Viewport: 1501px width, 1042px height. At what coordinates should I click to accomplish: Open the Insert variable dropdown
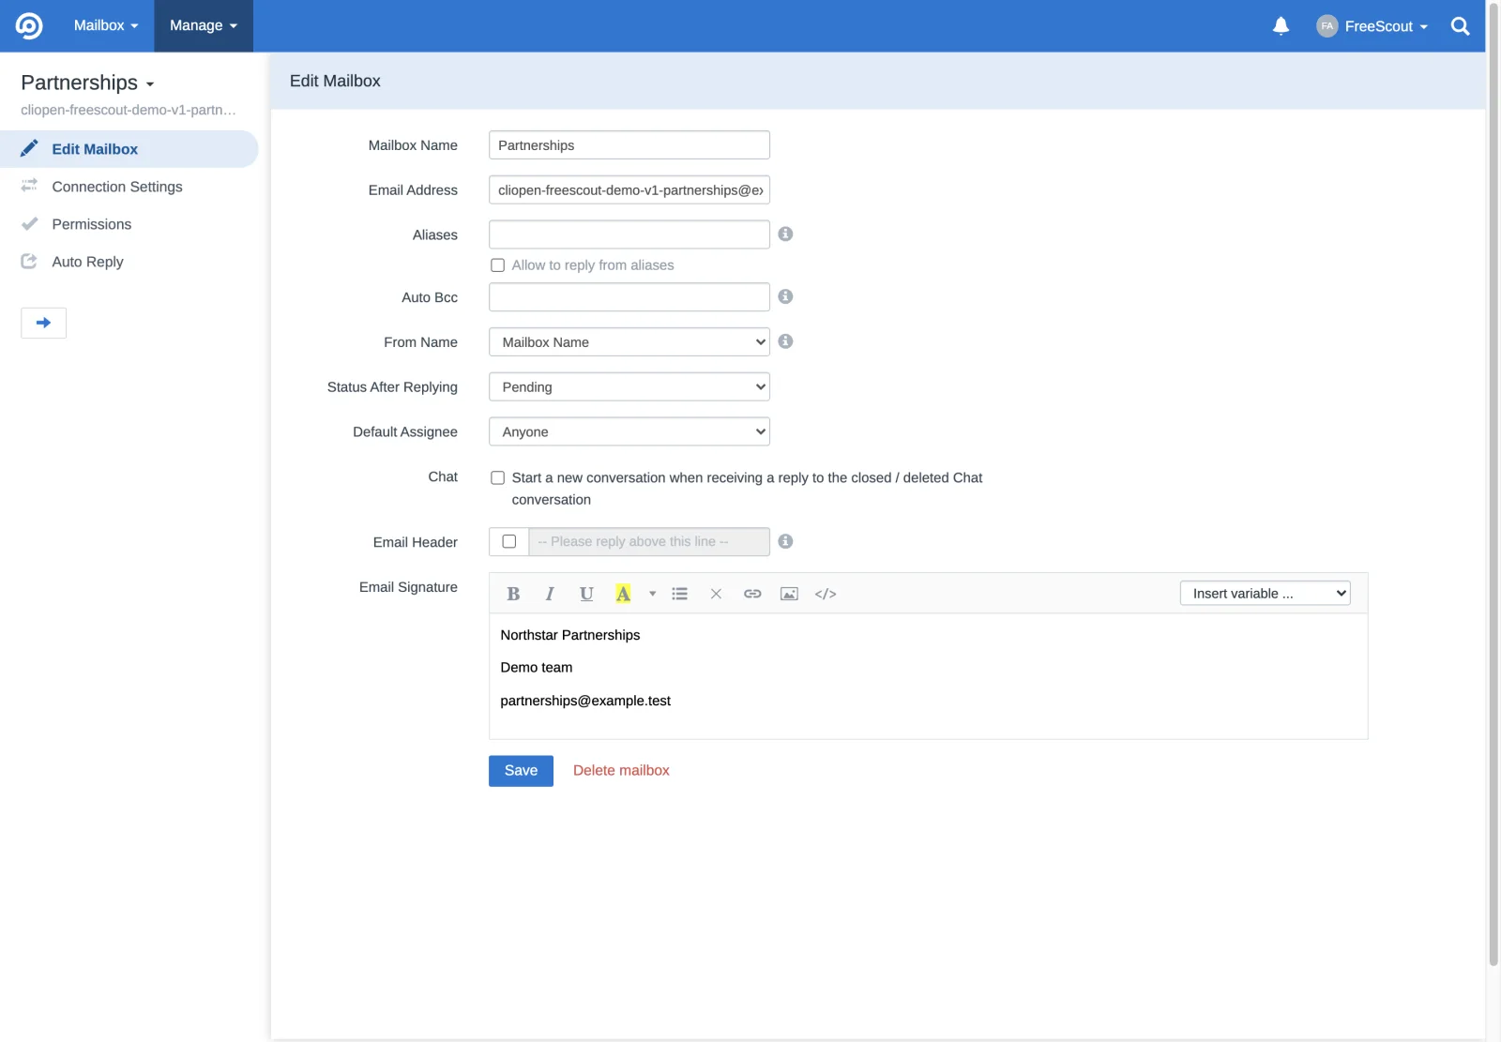tap(1265, 593)
